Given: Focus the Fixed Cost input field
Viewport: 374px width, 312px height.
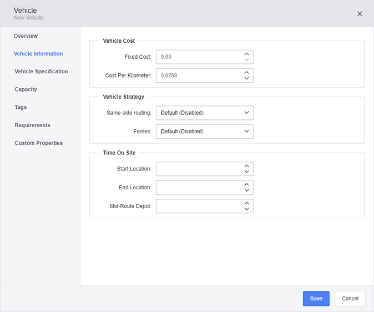Looking at the screenshot, I should pos(199,57).
